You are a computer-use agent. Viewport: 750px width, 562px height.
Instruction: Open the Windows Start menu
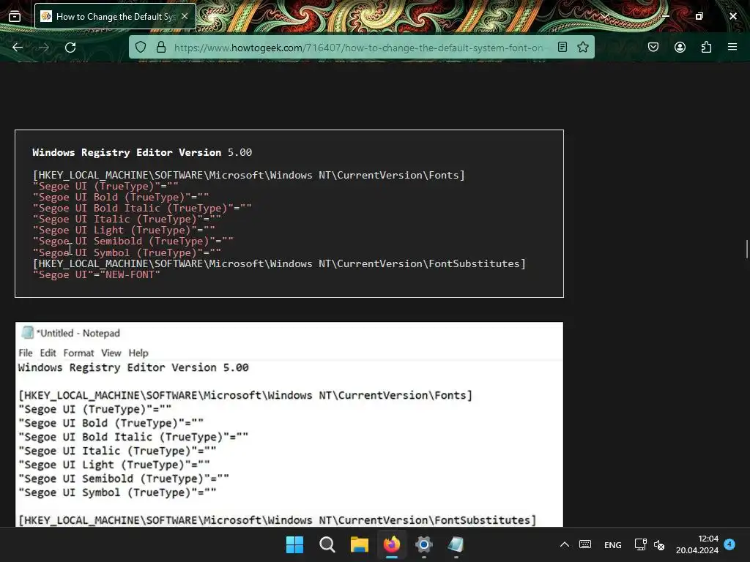[x=294, y=544]
